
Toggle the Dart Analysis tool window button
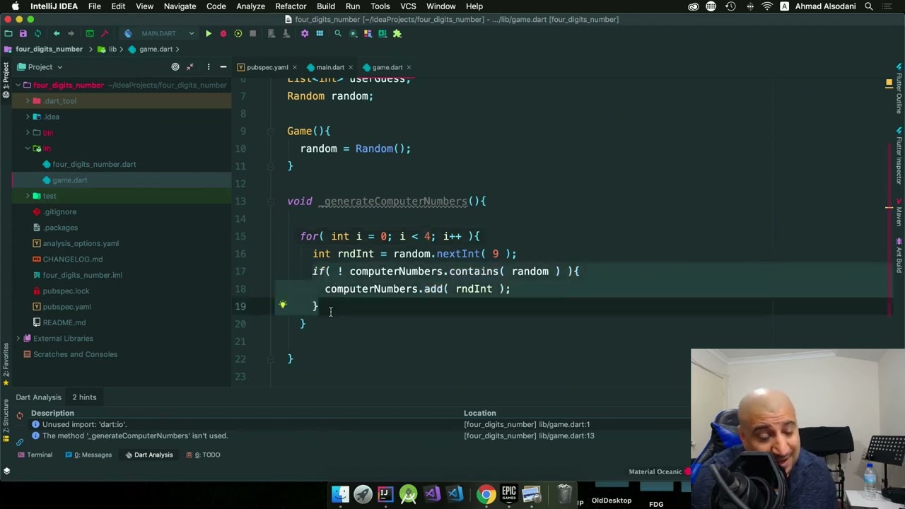tap(148, 455)
